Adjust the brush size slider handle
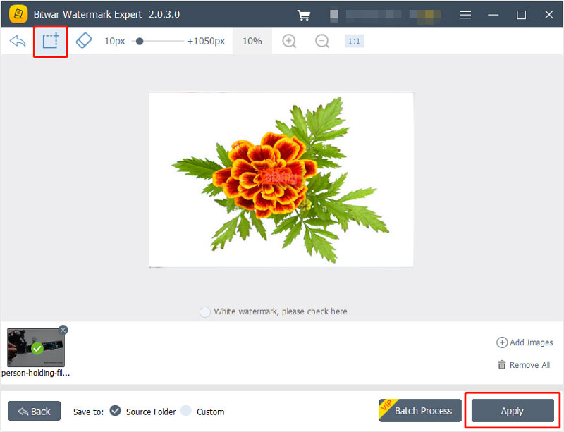This screenshot has width=564, height=432. (x=140, y=42)
